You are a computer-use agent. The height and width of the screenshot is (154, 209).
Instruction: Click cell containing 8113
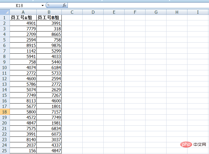[23, 101]
